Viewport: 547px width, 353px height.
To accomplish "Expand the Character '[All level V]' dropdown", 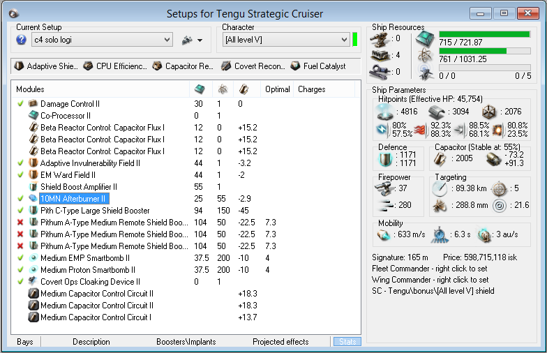I will (x=286, y=39).
